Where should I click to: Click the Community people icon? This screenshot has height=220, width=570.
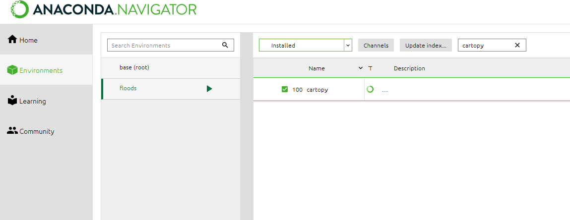click(12, 130)
